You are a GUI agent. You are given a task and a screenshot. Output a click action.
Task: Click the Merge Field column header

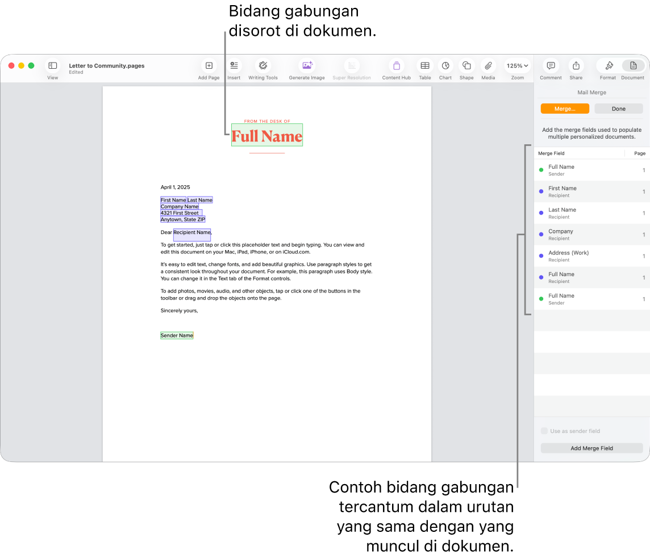[x=551, y=153]
